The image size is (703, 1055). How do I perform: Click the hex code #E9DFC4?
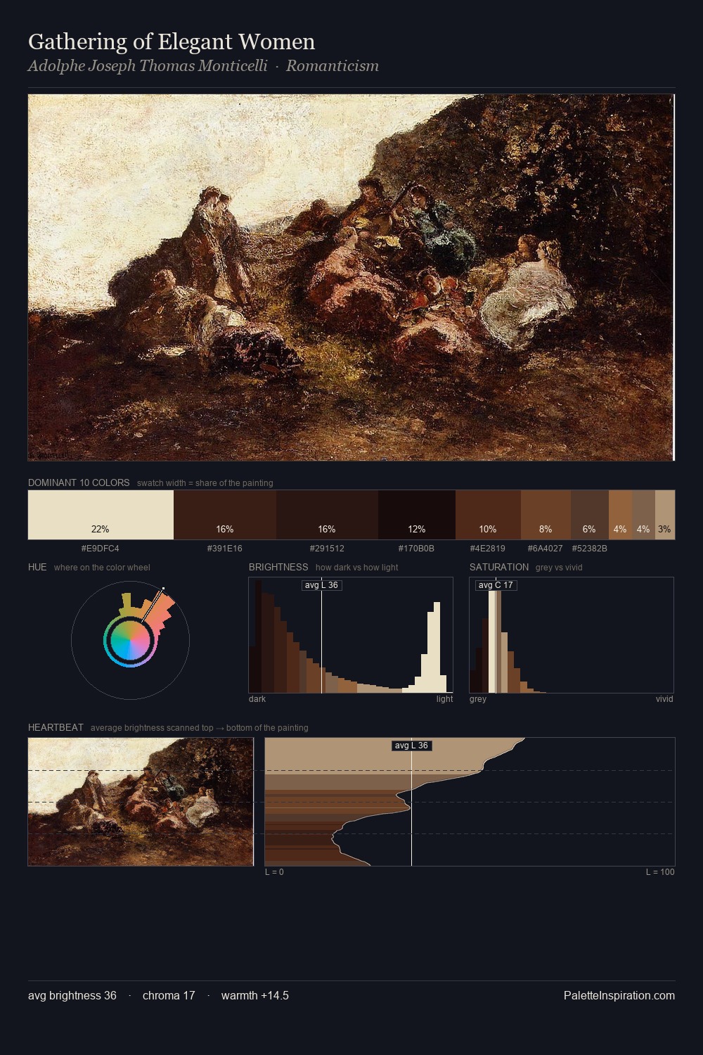[x=101, y=549]
